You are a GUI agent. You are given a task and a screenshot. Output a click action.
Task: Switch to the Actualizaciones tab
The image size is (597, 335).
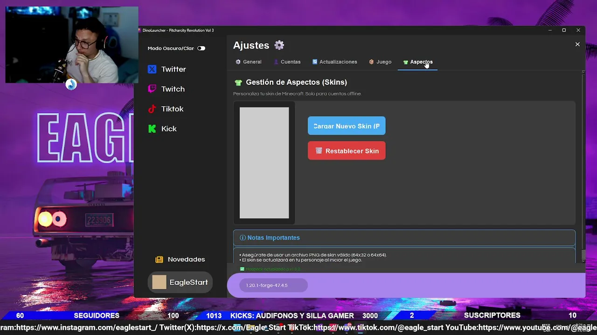tap(334, 62)
